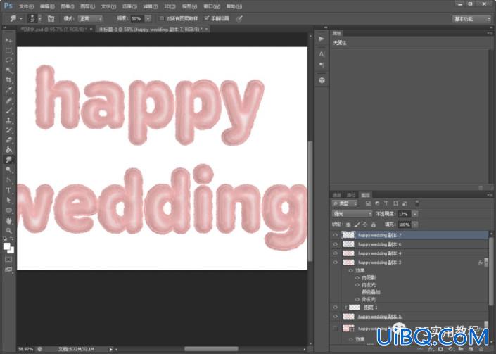The image size is (496, 354).
Task: Select the Ellipse shape tool
Action: tap(8, 210)
